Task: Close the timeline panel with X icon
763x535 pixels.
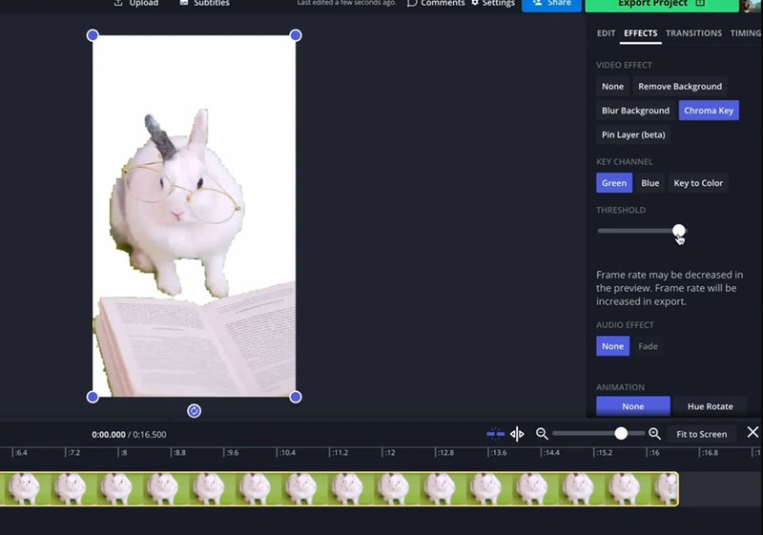Action: pos(753,432)
